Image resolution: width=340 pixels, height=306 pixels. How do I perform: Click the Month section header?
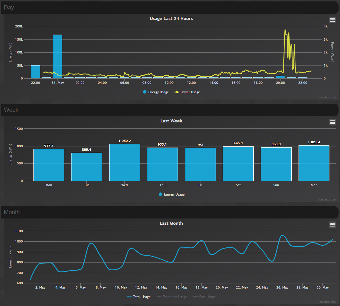point(170,212)
